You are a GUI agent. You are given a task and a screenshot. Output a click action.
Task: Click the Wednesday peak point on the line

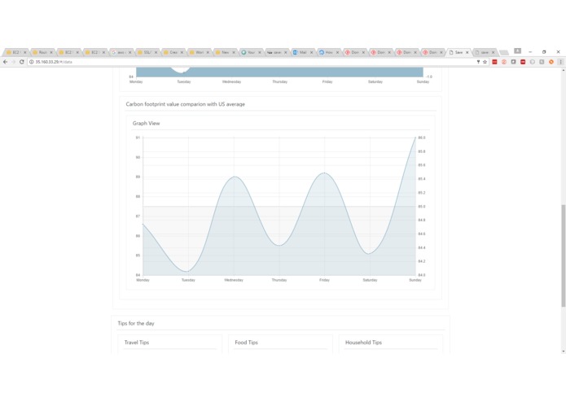pos(234,177)
